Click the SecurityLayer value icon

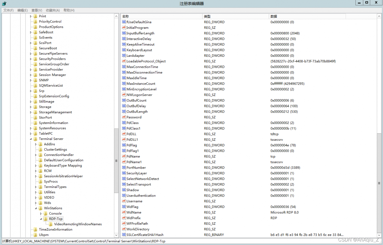point(124,173)
